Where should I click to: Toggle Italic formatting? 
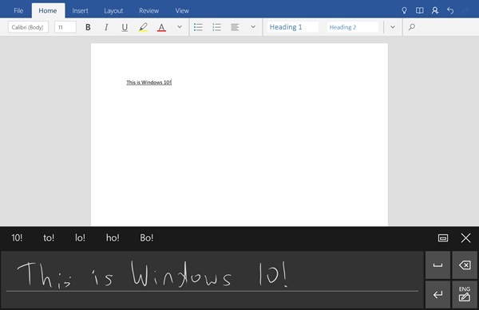[x=106, y=27]
